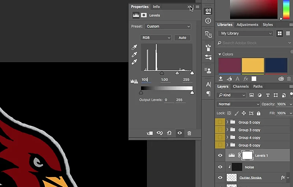Filter layers by adjustment layers icon

click(x=260, y=95)
